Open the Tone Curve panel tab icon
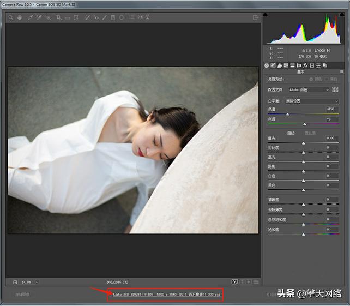350x306 pixels. [273, 65]
